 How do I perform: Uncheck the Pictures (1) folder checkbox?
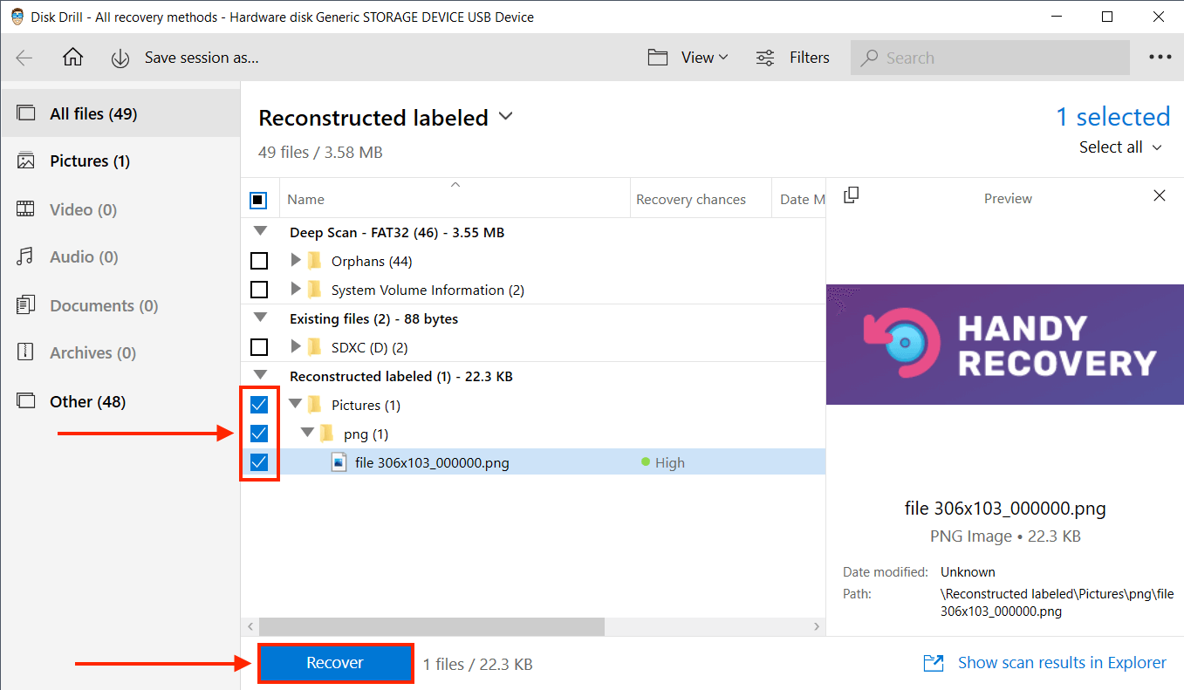click(259, 405)
